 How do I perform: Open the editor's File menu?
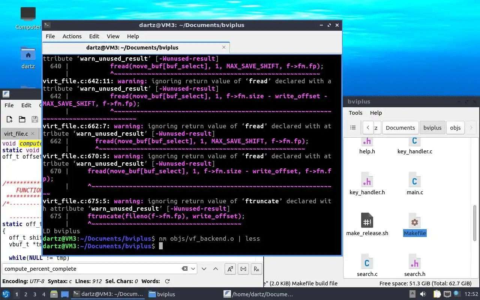coord(9,105)
